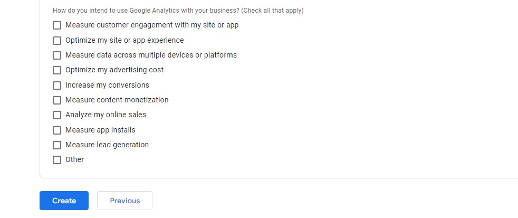Viewport: 518px width, 218px height.
Task: Select the Other checkbox
Action: point(57,160)
